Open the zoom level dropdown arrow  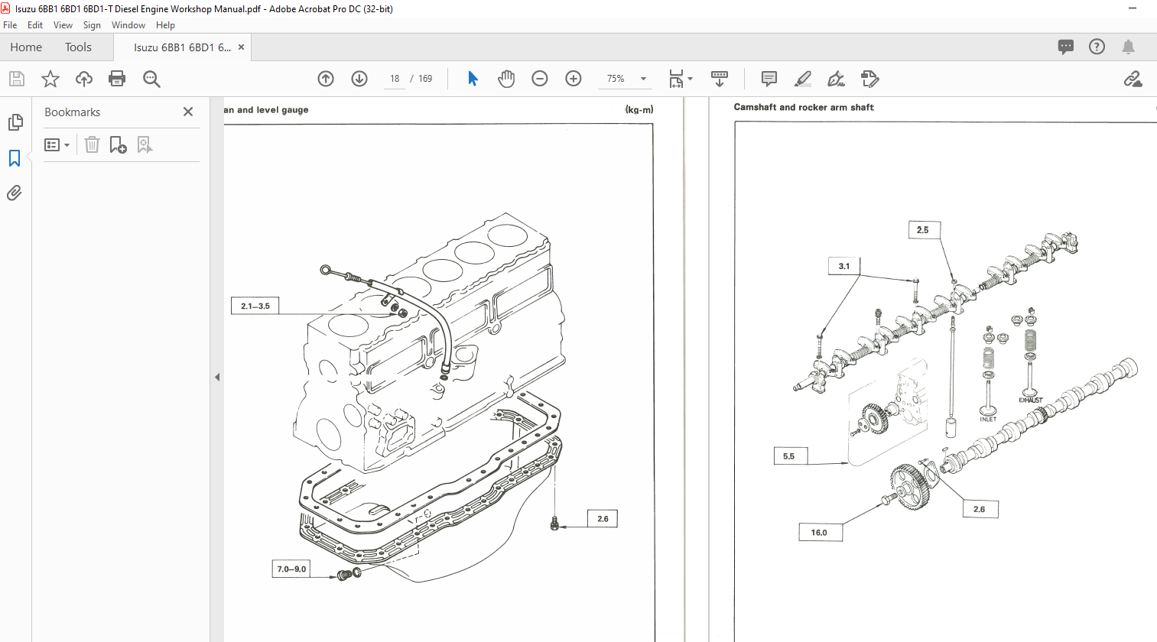643,79
